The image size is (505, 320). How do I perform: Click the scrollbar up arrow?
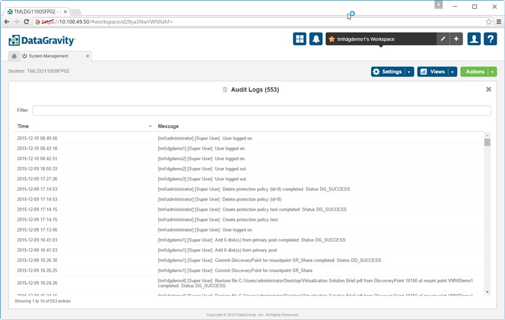point(487,135)
